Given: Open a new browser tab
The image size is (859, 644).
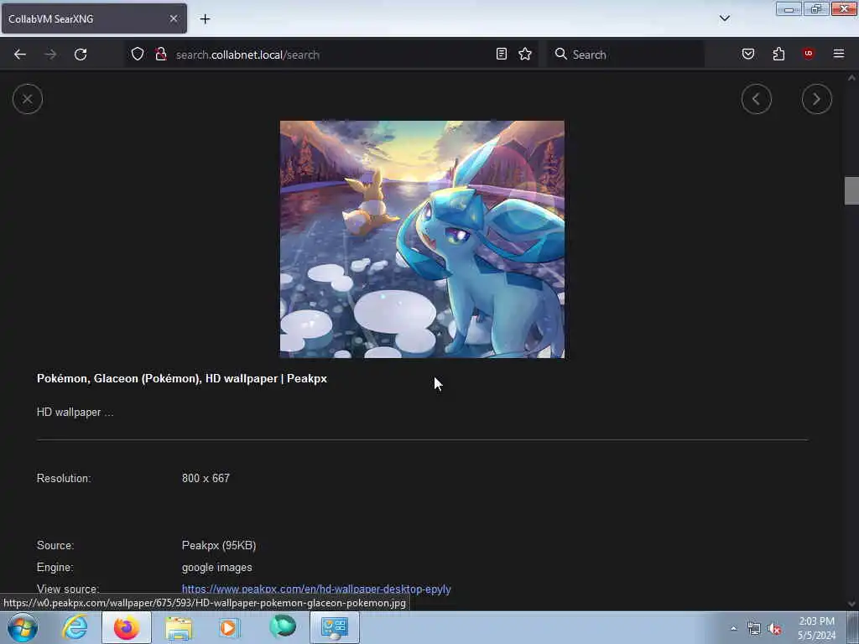Looking at the screenshot, I should [x=205, y=19].
